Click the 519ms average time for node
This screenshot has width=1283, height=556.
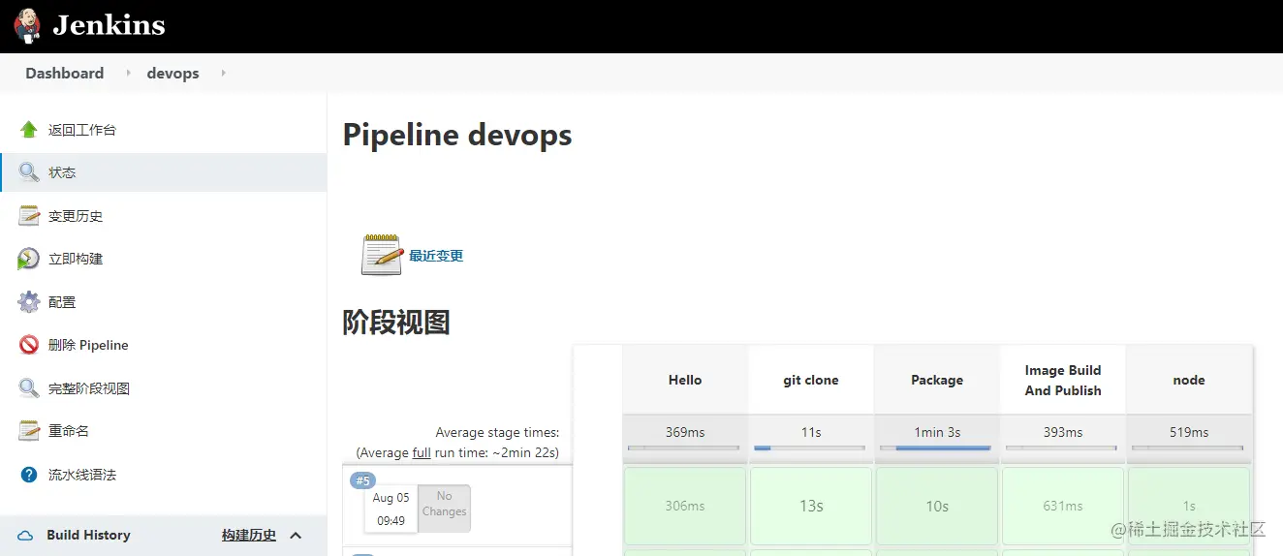pos(1189,432)
